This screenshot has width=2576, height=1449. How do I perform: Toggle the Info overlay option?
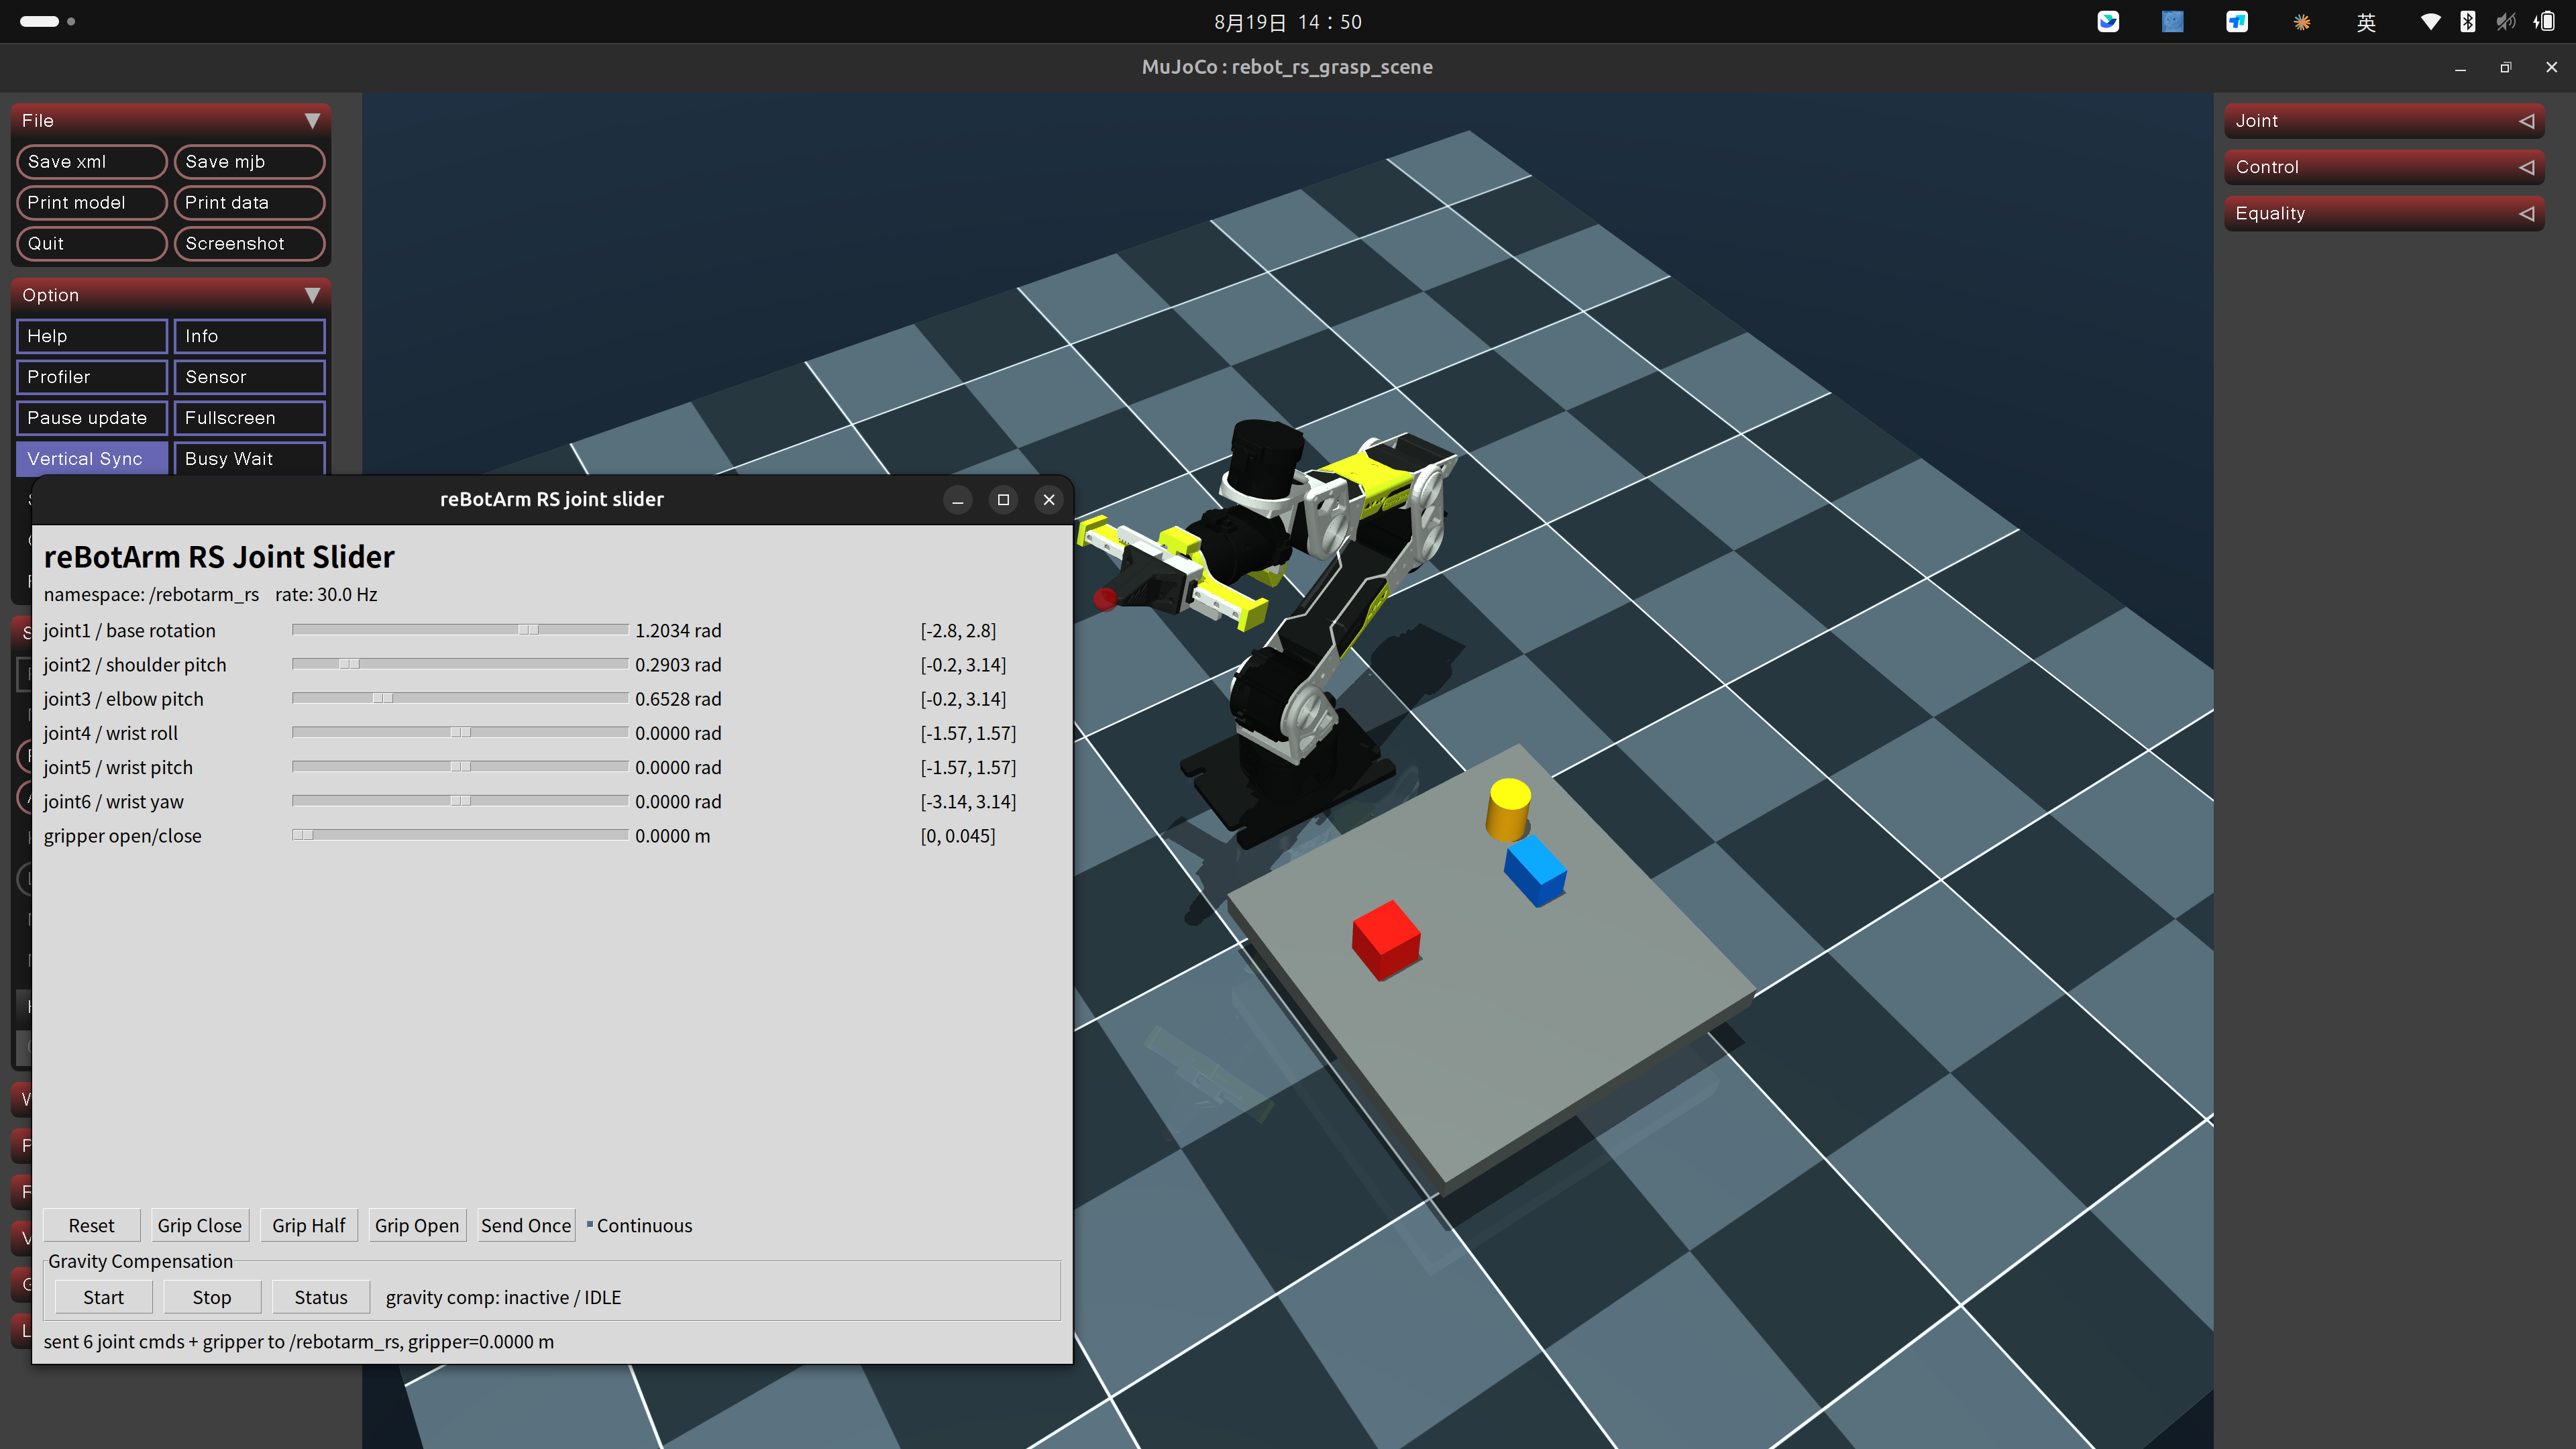coord(249,336)
